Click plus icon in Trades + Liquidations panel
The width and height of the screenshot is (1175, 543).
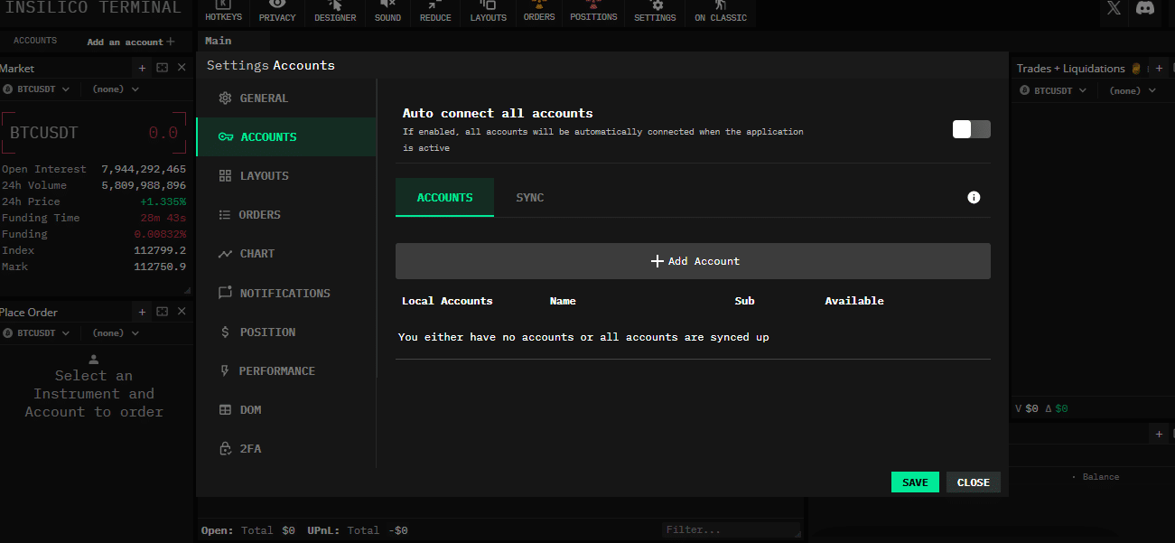(1159, 69)
